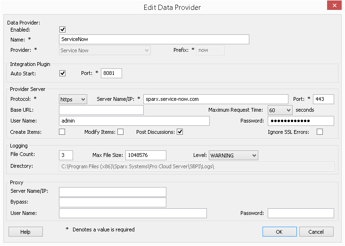Close the Edit Data Provider dialog
Screen dimensions: 345x246
click(333, 6)
